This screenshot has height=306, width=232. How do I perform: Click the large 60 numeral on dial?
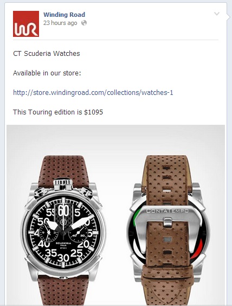pyautogui.click(x=63, y=211)
